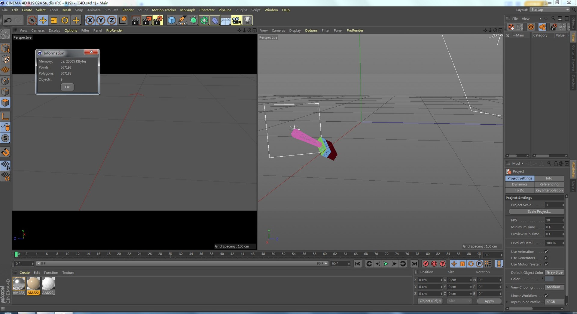Toggle Use Motion System checkbox
Screen dimensions: 577x314
pos(546,264)
